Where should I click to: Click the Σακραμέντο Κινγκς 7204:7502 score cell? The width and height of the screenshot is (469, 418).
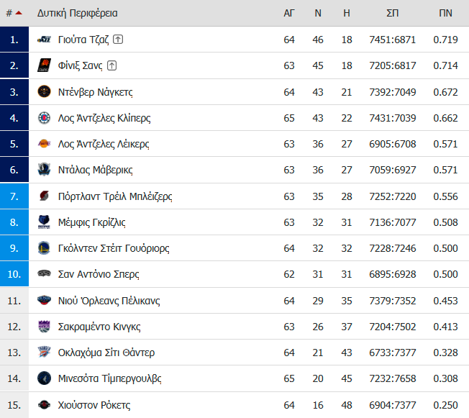click(x=393, y=327)
